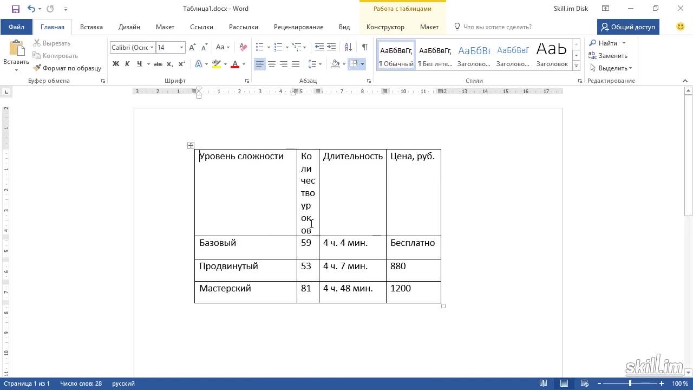Toggle paragraph marks (¶) display

coord(365,48)
